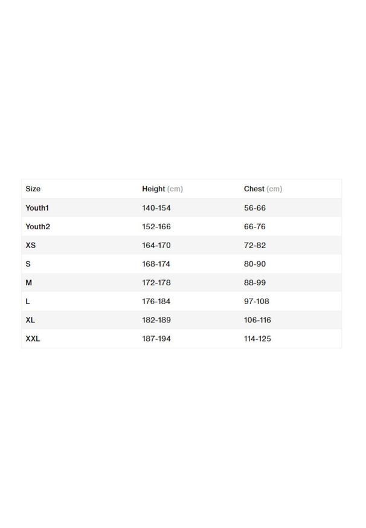Viewport: 366px width, 528px height.
Task: Click the XL size label
Action: 30,320
